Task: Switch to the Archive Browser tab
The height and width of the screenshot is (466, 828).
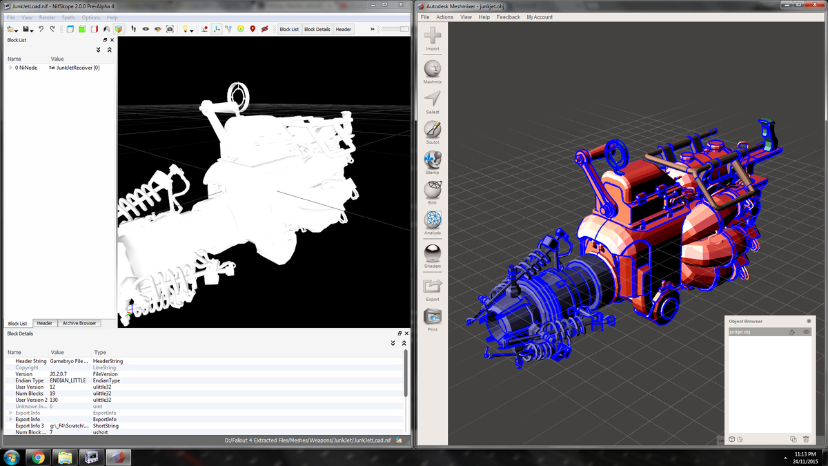Action: tap(79, 323)
